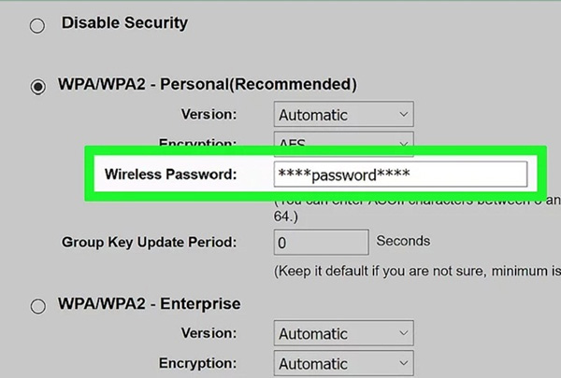Expand the Personal Encryption dropdown showing AES
561x378 pixels.
coord(343,140)
